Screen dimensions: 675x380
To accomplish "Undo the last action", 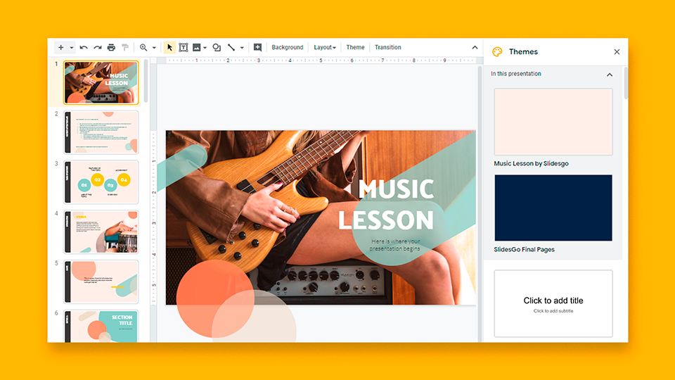I will pyautogui.click(x=84, y=48).
